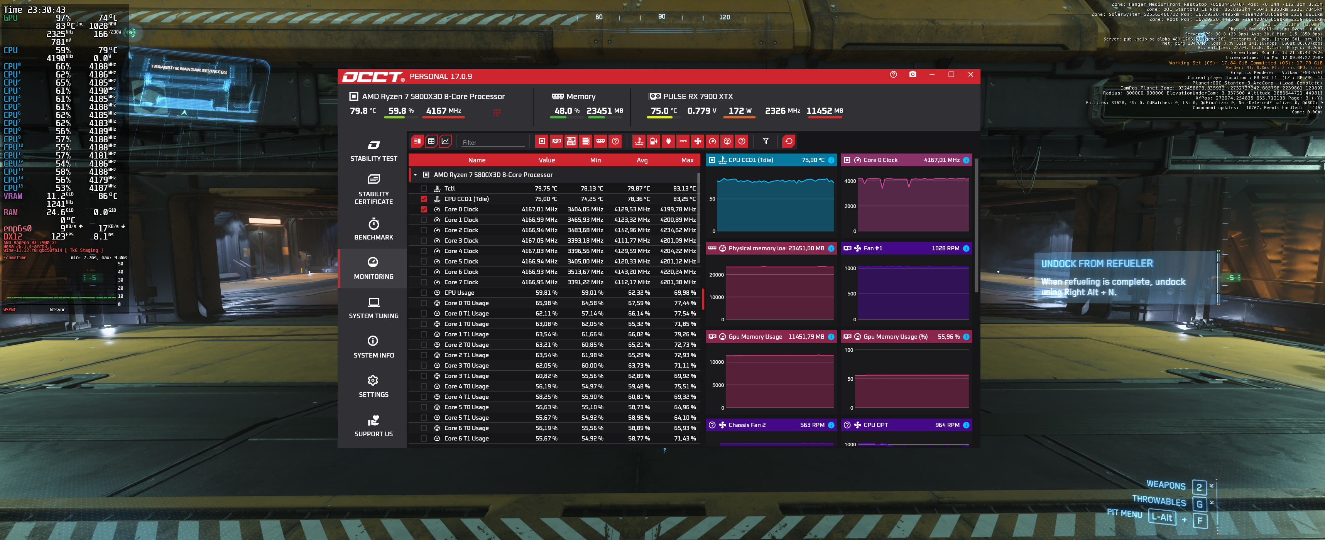Toggle temperature sensor type filter
The image size is (1325, 540).
tap(639, 141)
